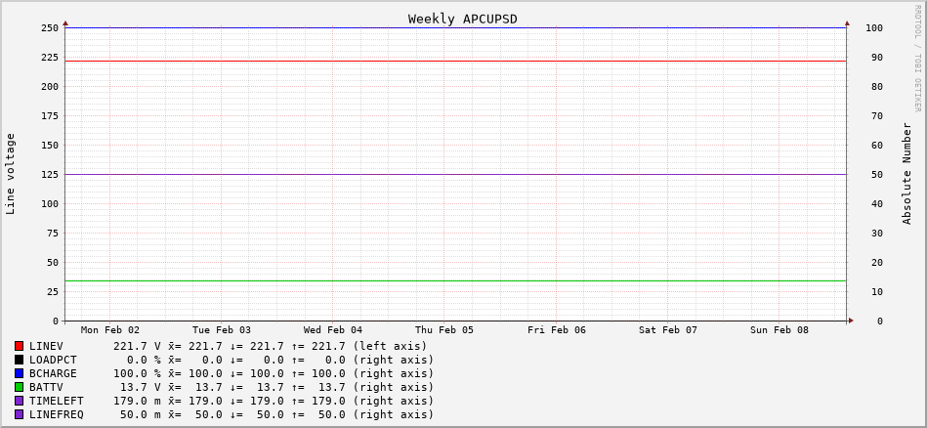Click the '250' left axis tick value
Image resolution: width=927 pixels, height=428 pixels.
click(x=50, y=27)
